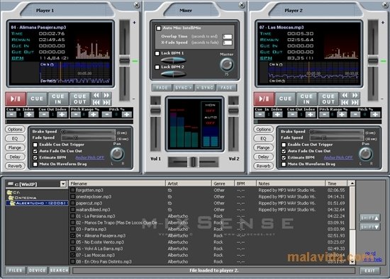Click the SHIFT down arrow button
This screenshot has height=279, width=390.
click(x=370, y=227)
